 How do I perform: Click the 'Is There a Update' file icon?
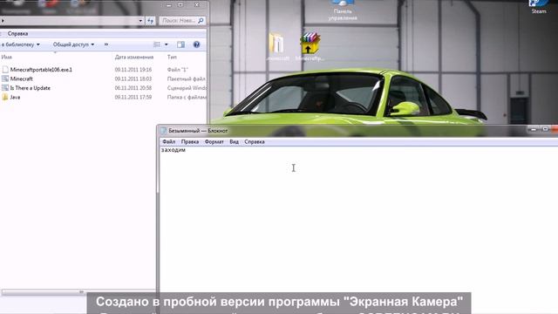click(5, 88)
